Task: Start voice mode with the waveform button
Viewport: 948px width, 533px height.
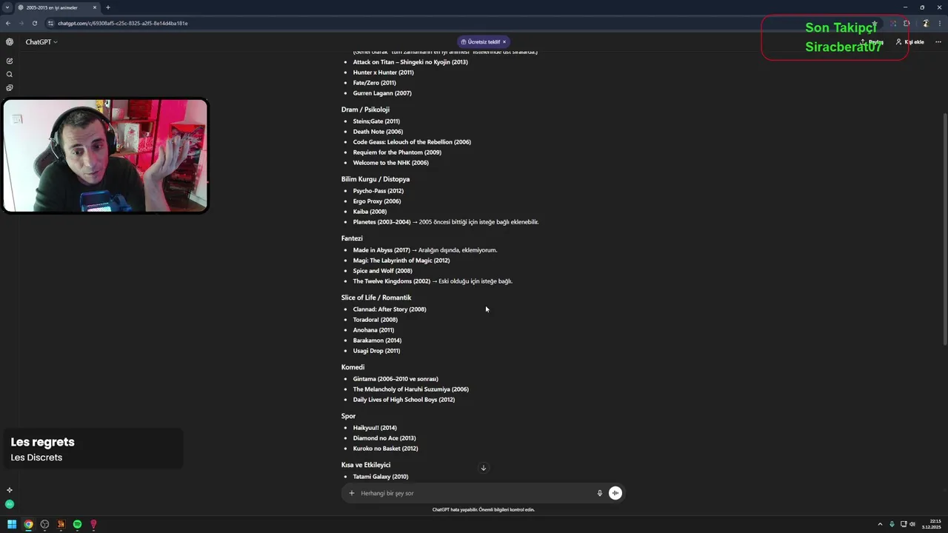Action: click(x=615, y=493)
